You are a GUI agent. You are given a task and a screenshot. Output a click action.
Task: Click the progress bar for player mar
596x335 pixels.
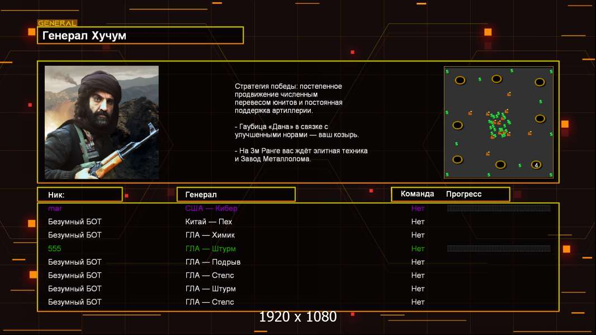click(499, 208)
